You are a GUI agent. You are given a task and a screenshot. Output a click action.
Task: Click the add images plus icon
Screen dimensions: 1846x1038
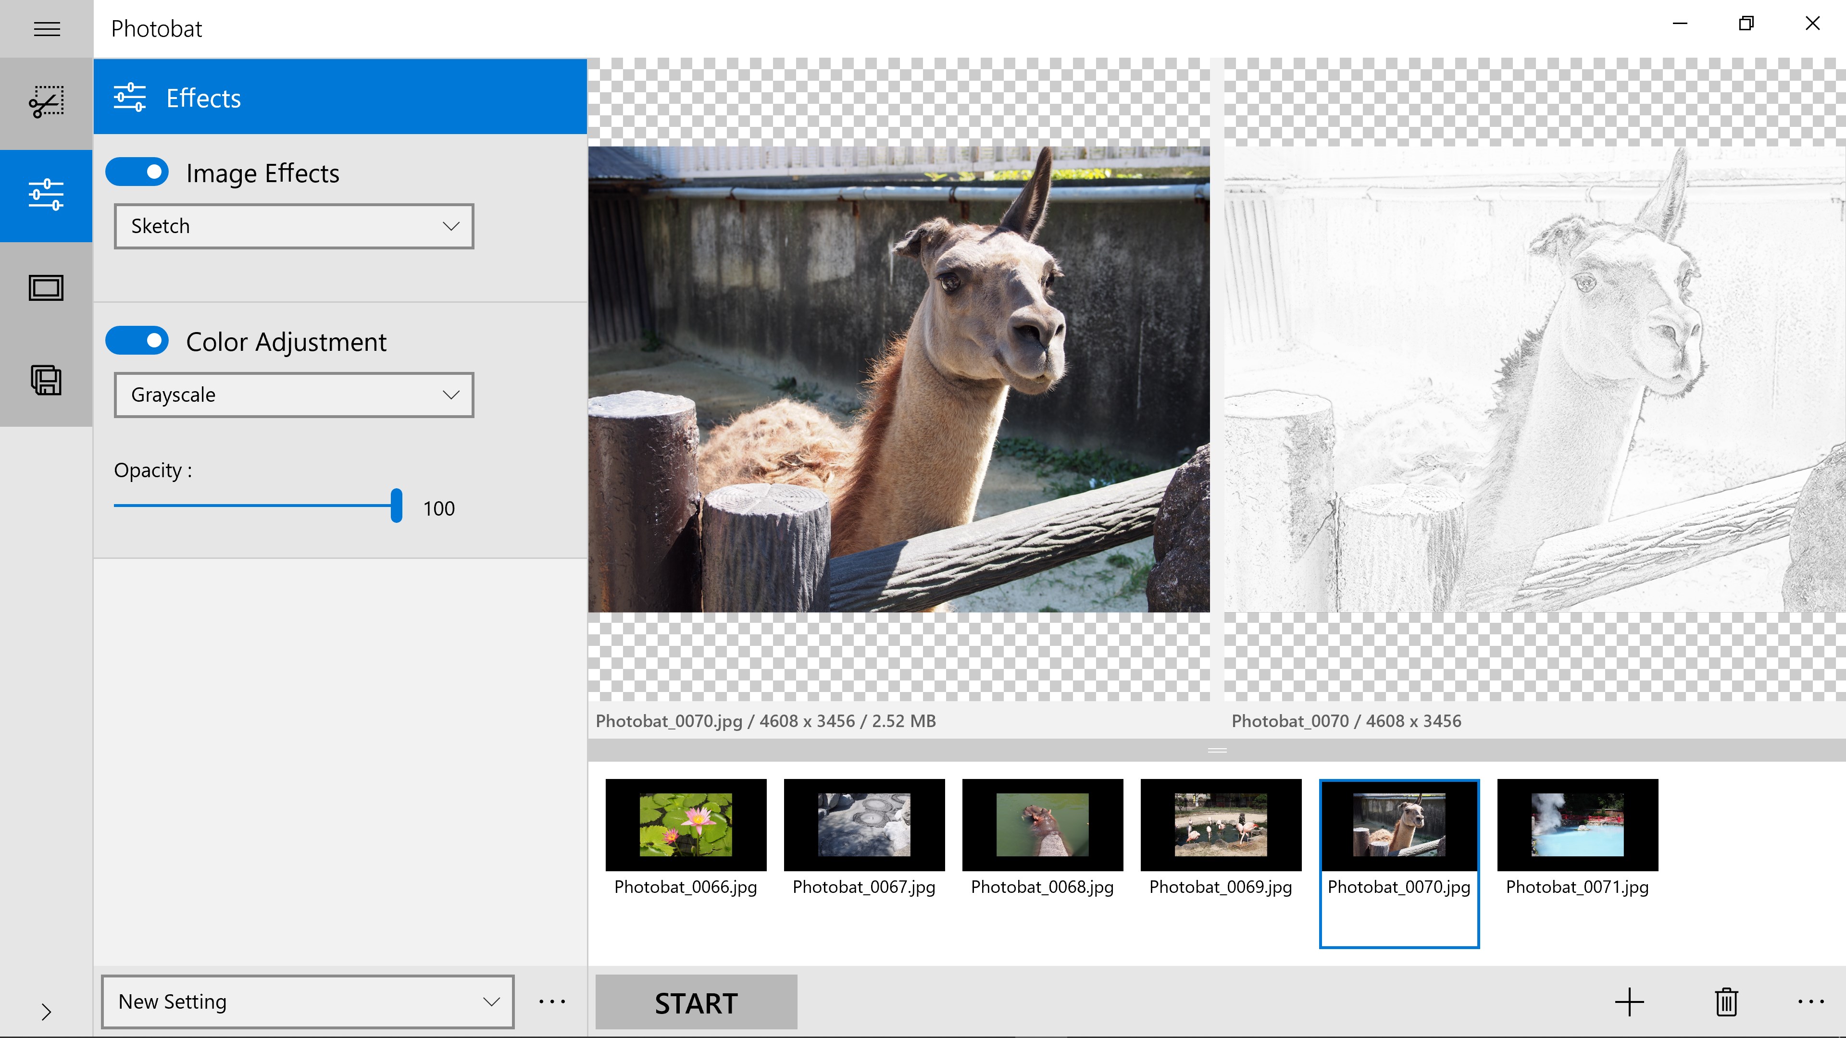(x=1629, y=1001)
